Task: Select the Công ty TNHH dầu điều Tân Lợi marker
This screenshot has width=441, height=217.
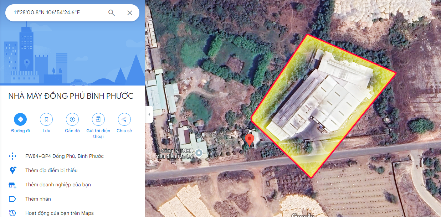Action: 199,154
